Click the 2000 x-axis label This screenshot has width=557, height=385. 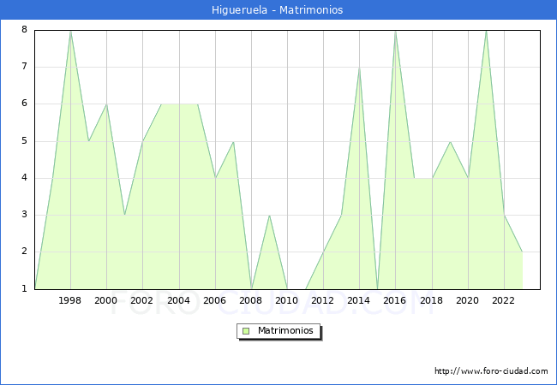106,300
